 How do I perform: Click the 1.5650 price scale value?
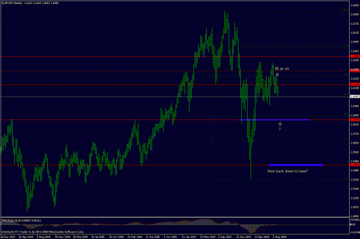tap(355, 143)
